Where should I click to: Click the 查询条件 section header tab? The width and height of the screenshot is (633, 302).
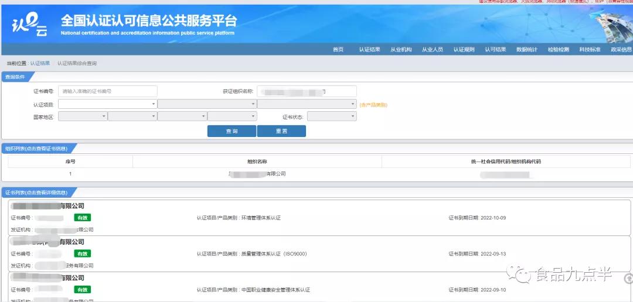point(18,77)
